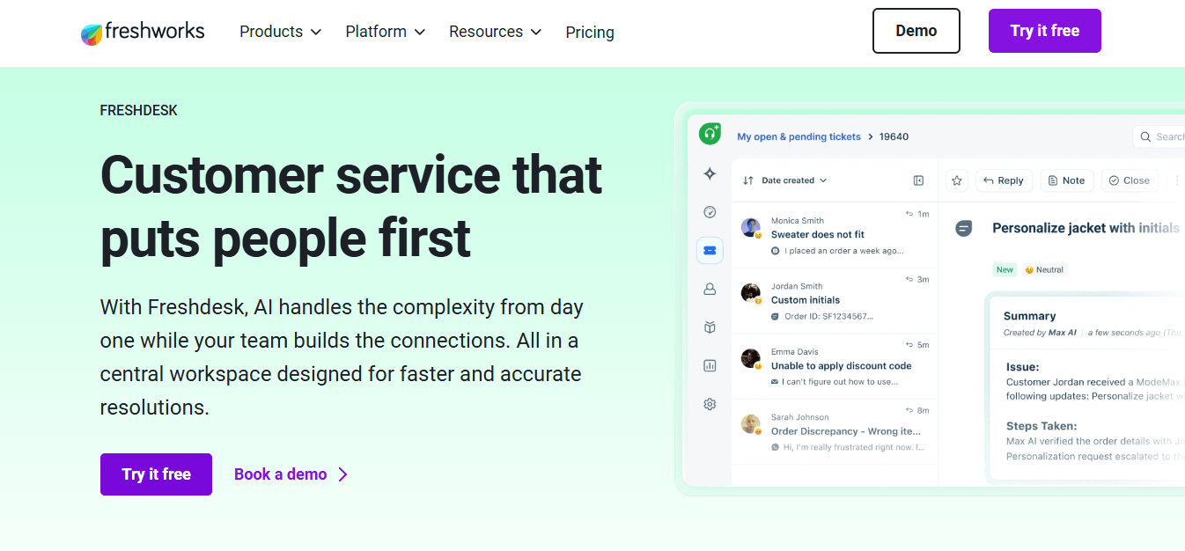Click the My open & pending tickets breadcrumb
This screenshot has height=551, width=1185.
point(799,136)
